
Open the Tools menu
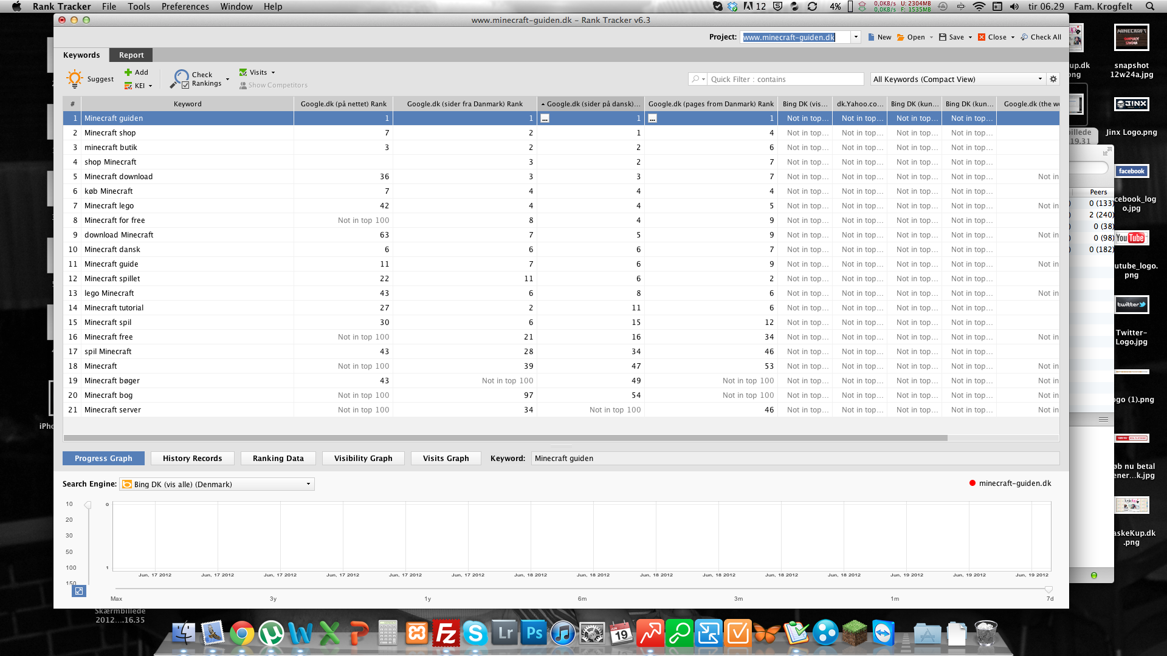click(139, 6)
